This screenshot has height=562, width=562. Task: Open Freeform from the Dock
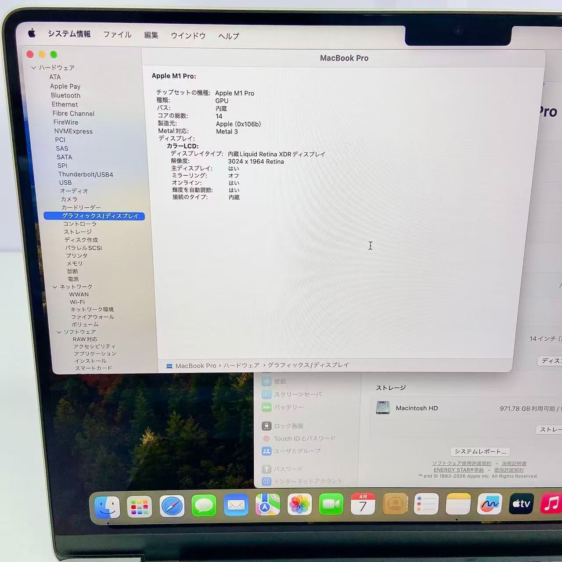[x=490, y=504]
